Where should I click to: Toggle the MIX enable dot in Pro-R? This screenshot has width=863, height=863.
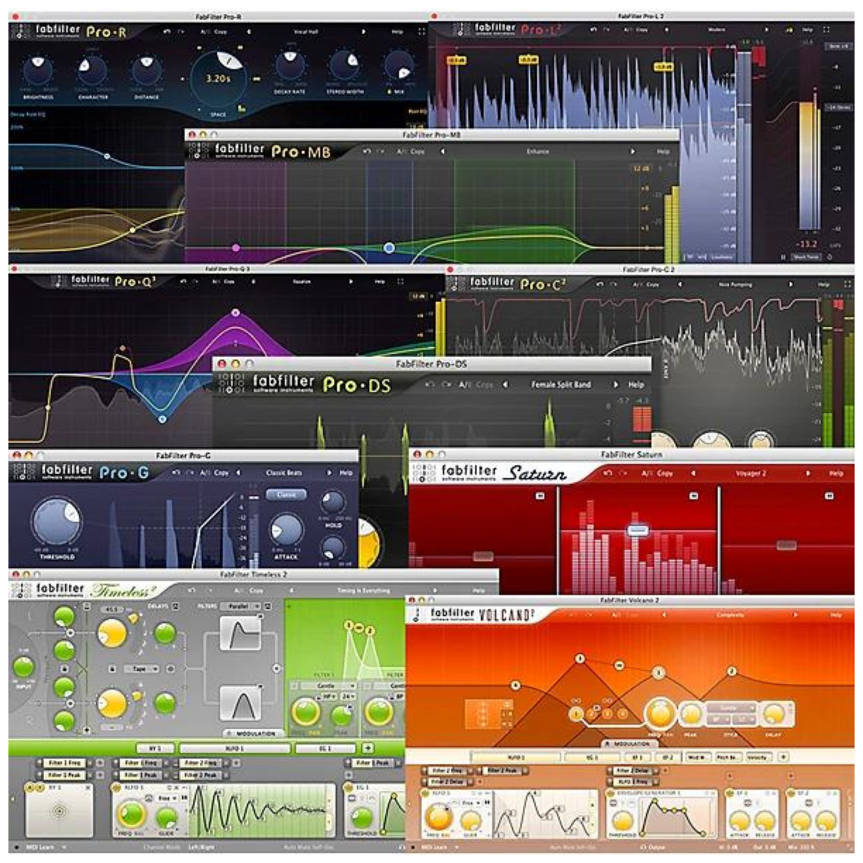[x=389, y=91]
